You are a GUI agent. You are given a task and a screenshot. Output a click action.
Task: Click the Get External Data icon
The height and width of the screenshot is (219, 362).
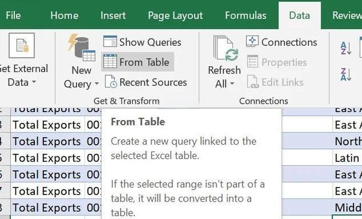pyautogui.click(x=22, y=45)
